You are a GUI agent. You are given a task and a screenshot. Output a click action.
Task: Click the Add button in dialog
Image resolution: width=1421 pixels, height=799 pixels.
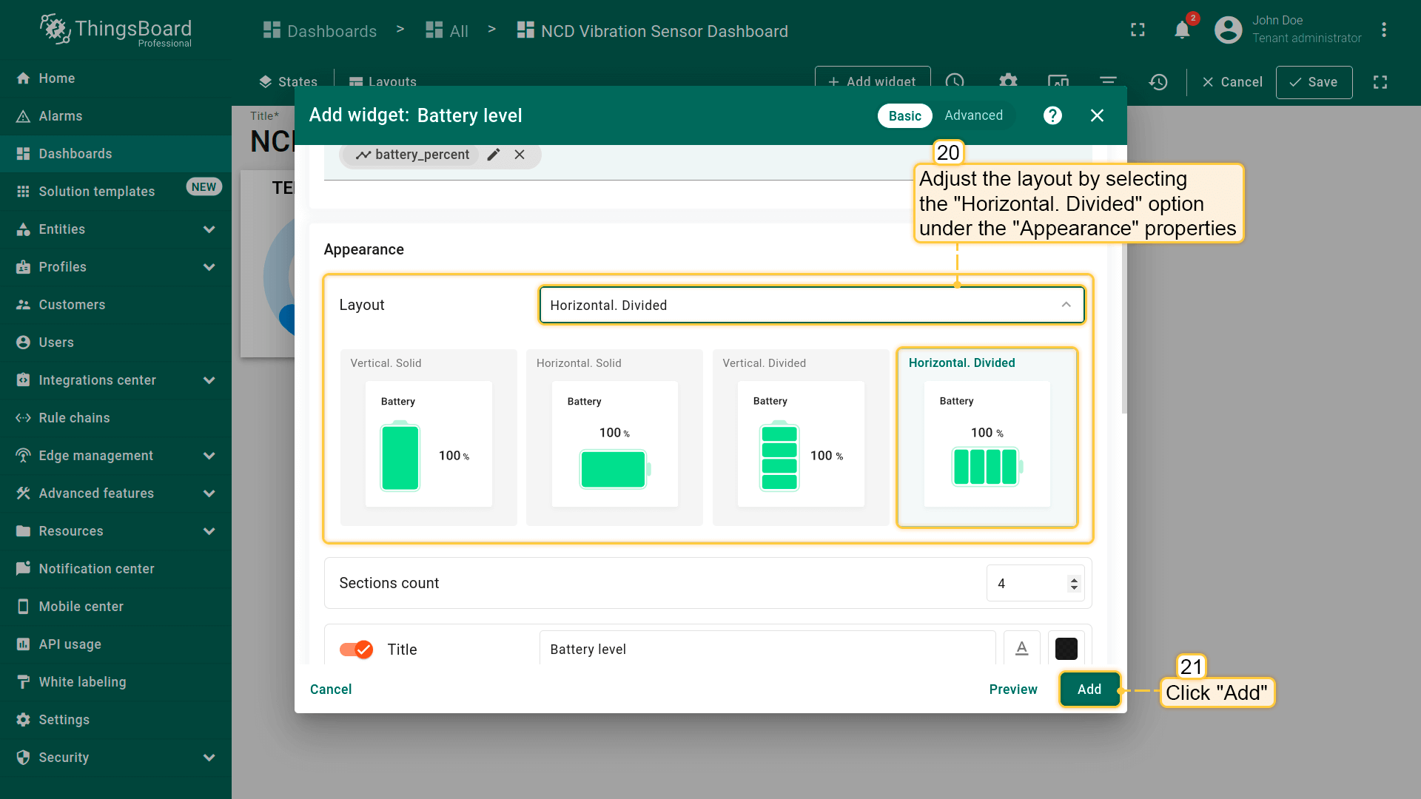(1089, 690)
